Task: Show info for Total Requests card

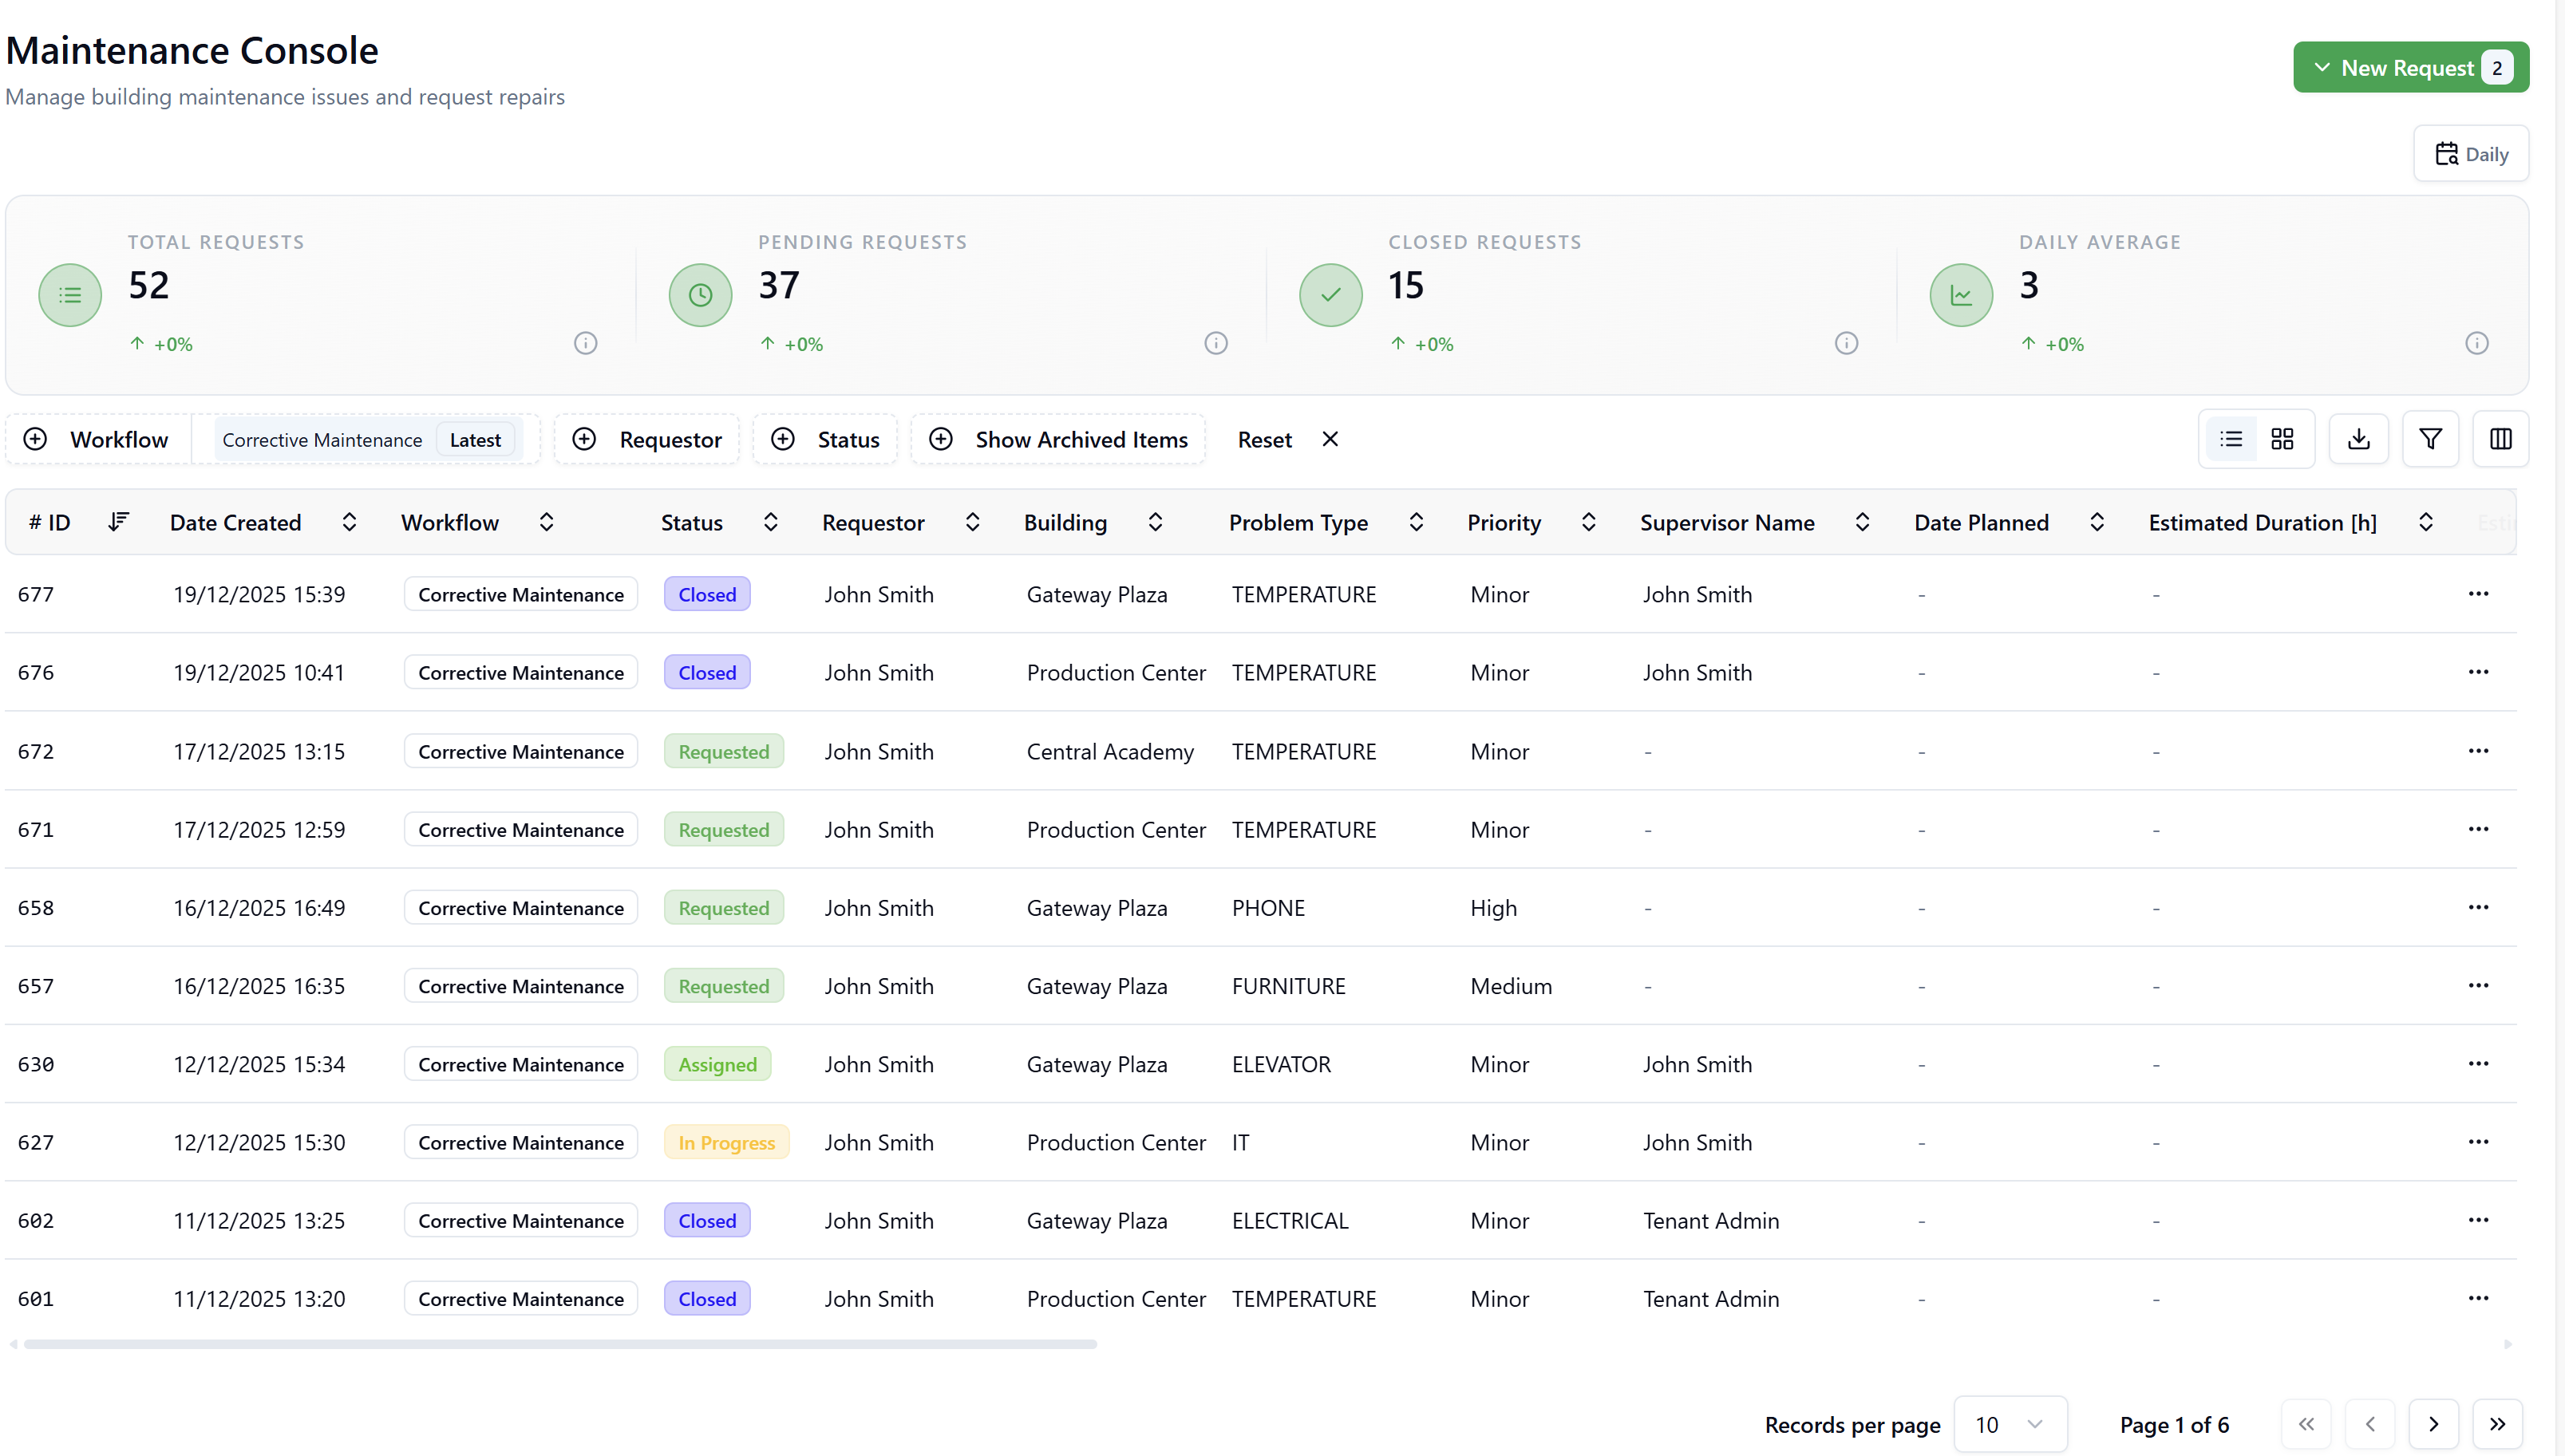Action: pyautogui.click(x=585, y=343)
